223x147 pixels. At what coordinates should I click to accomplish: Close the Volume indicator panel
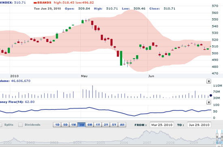coord(208,81)
